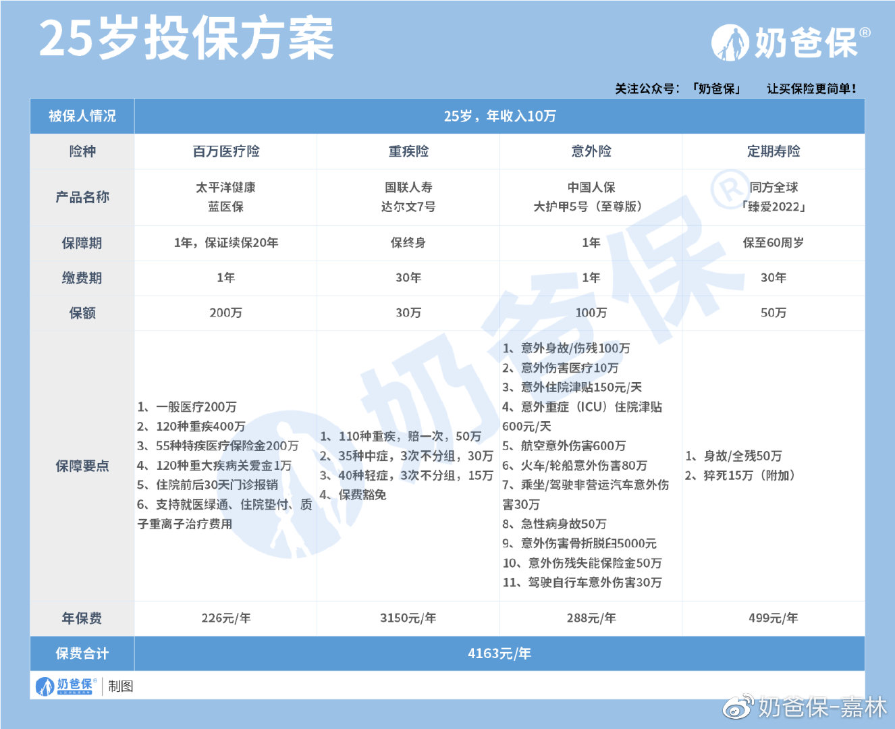Select the 意外险 column heading
895x729 pixels.
[591, 151]
